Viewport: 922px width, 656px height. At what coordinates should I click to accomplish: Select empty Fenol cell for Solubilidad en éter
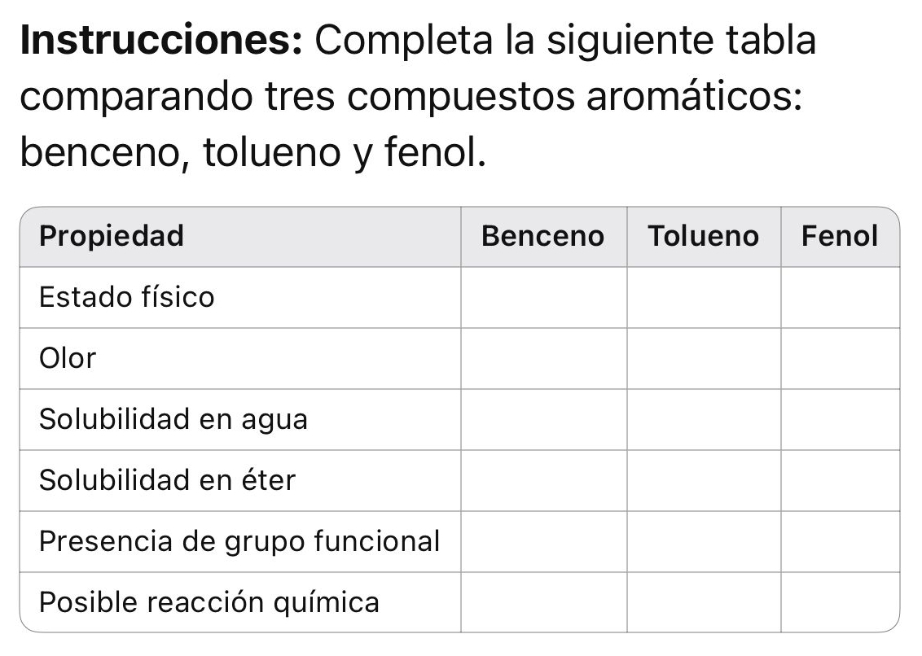841,481
